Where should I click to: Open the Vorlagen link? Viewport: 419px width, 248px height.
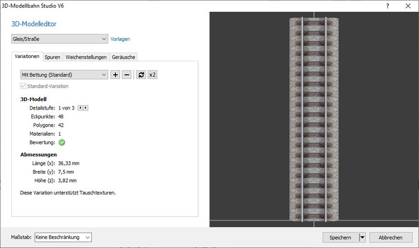120,39
